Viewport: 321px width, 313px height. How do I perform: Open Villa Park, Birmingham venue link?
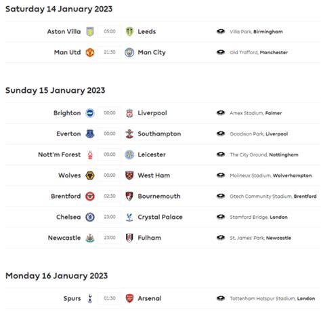click(x=256, y=32)
